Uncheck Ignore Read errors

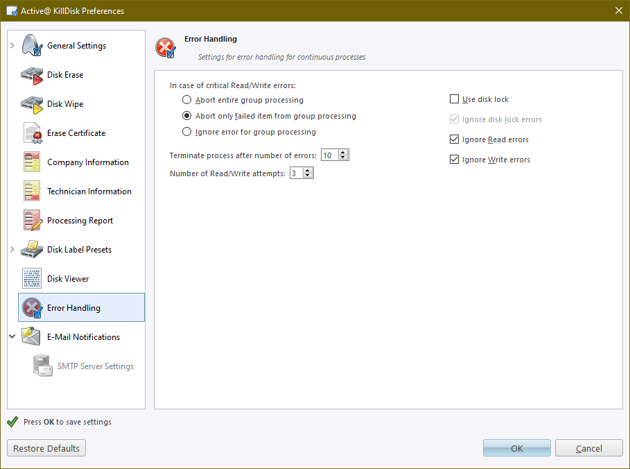point(455,139)
